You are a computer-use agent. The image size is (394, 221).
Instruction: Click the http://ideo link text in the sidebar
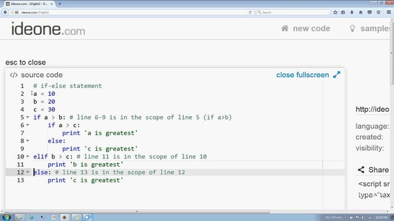tap(372, 109)
